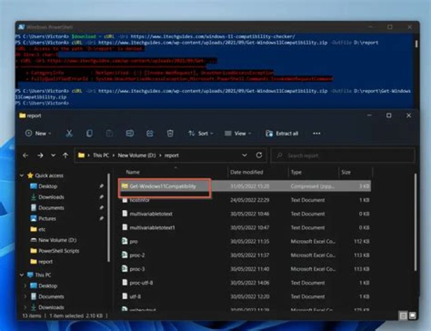Go up one folder level with up arrow
This screenshot has width=431, height=331.
(x=65, y=156)
